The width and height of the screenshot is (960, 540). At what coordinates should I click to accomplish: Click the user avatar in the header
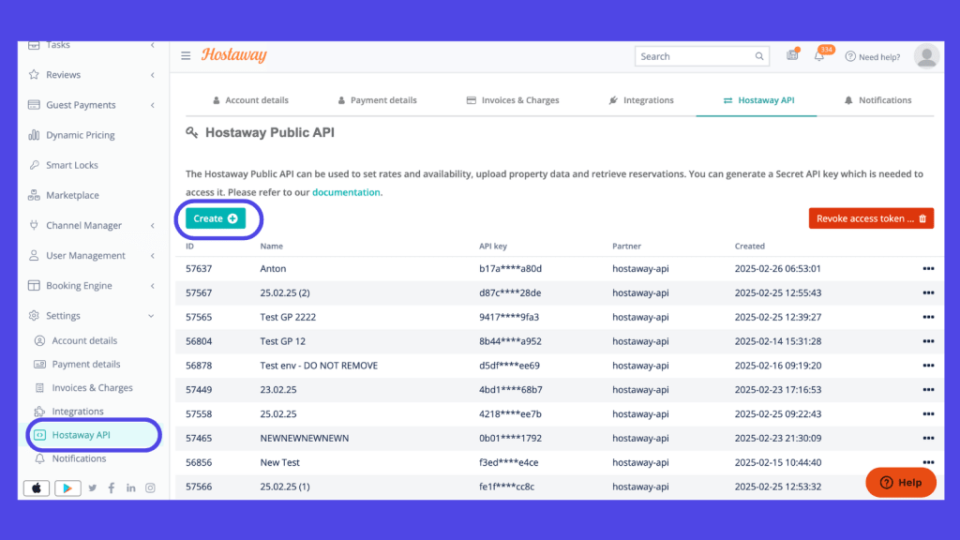click(x=926, y=56)
